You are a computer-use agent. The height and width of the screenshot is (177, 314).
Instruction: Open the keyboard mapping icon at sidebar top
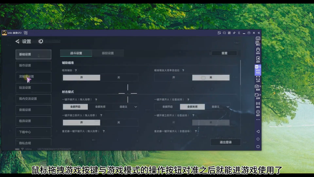click(x=258, y=40)
